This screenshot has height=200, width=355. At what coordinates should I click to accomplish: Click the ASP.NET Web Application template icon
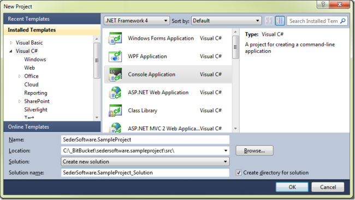click(x=115, y=93)
